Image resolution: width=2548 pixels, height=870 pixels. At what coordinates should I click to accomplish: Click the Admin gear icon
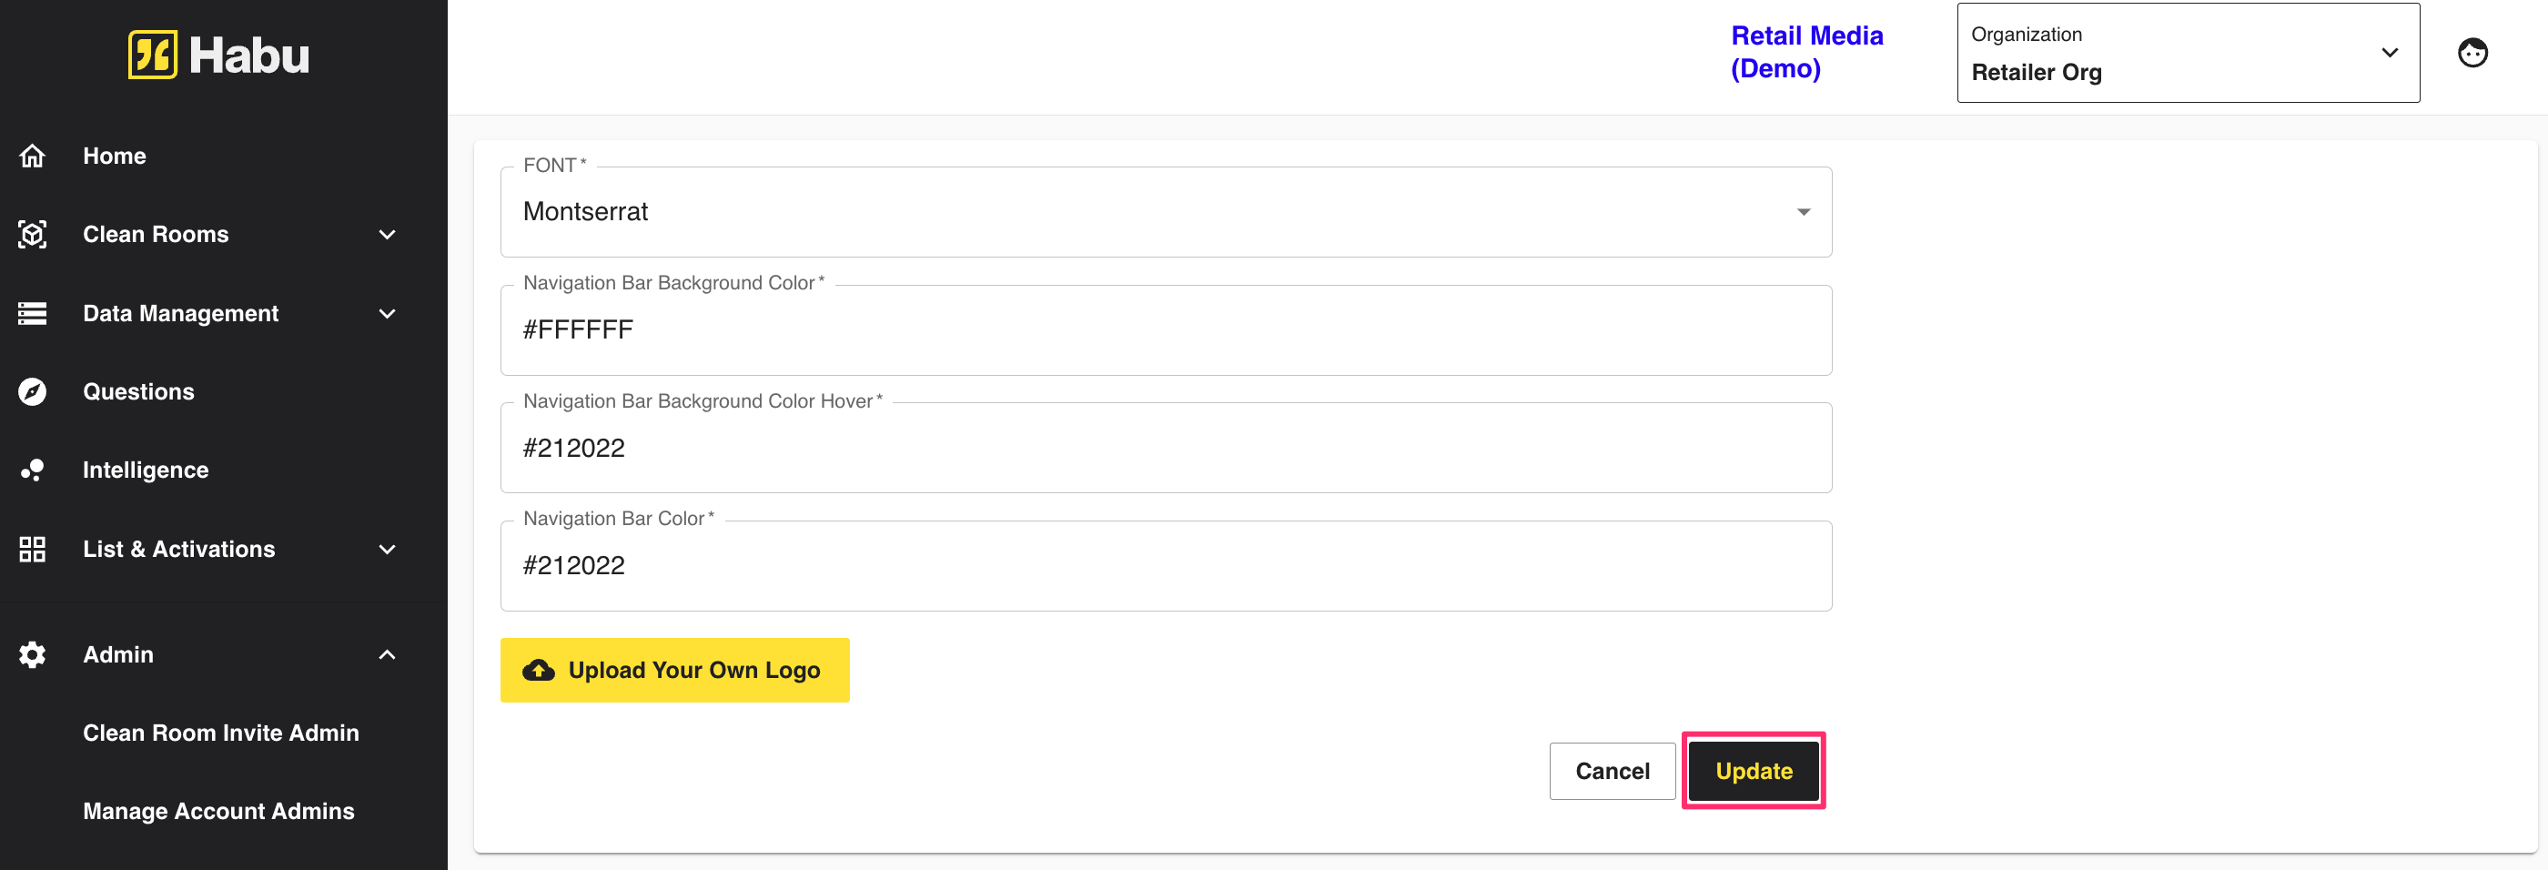pyautogui.click(x=33, y=654)
